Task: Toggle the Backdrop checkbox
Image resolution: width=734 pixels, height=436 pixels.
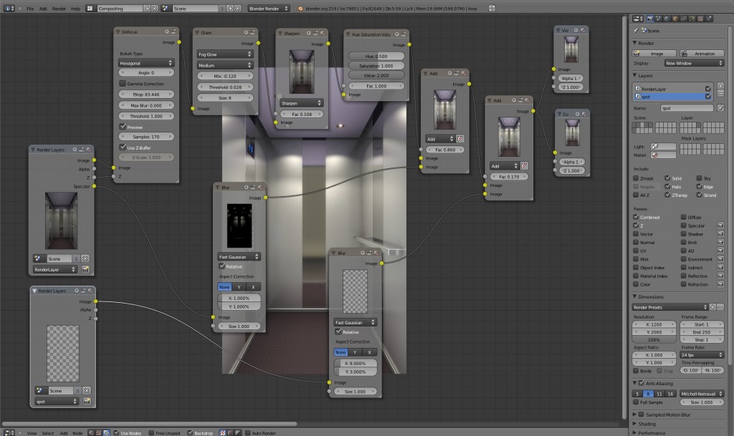Action: (190, 432)
